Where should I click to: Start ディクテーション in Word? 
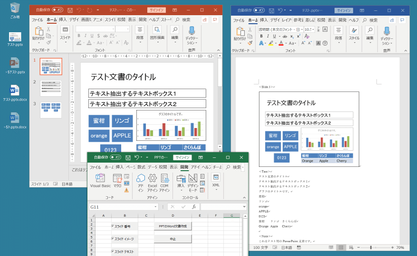click(387, 36)
